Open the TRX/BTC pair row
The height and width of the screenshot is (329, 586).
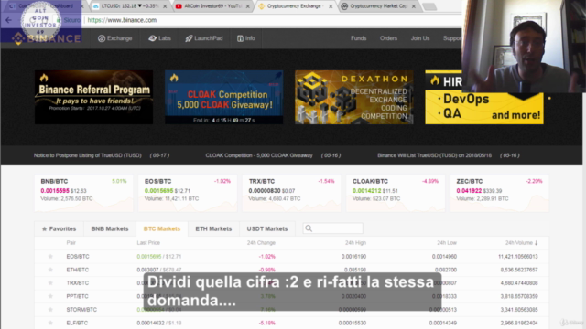[x=291, y=282]
